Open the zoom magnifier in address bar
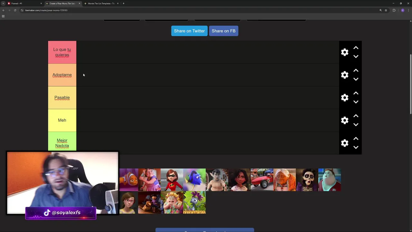 point(380,10)
